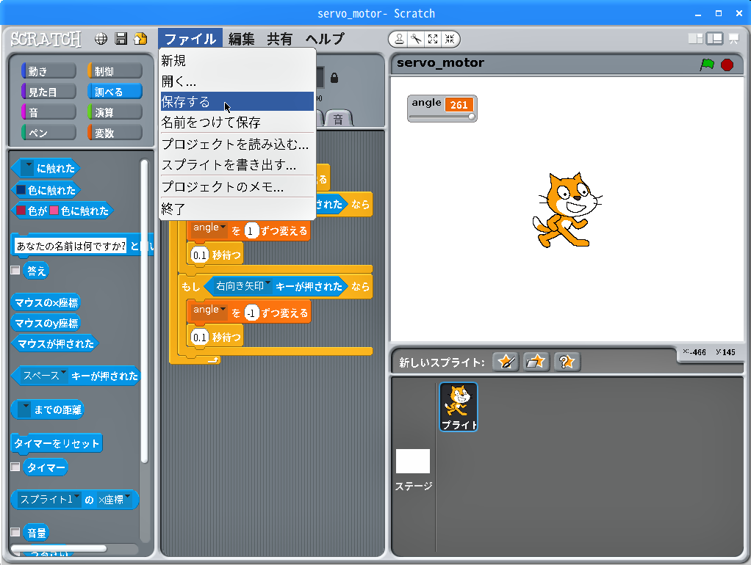Click the angle variable slider
The image size is (751, 565).
coord(442,117)
